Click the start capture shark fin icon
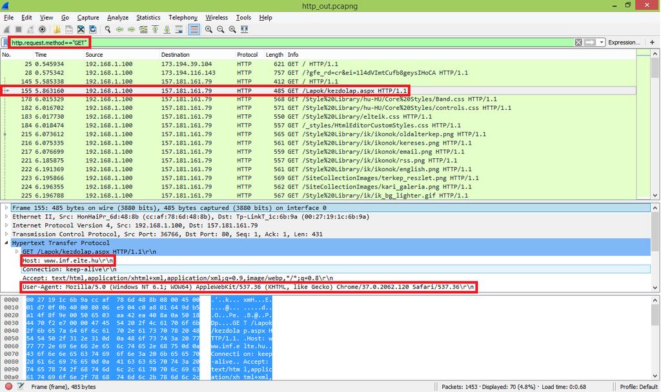661x392 pixels. click(x=6, y=30)
